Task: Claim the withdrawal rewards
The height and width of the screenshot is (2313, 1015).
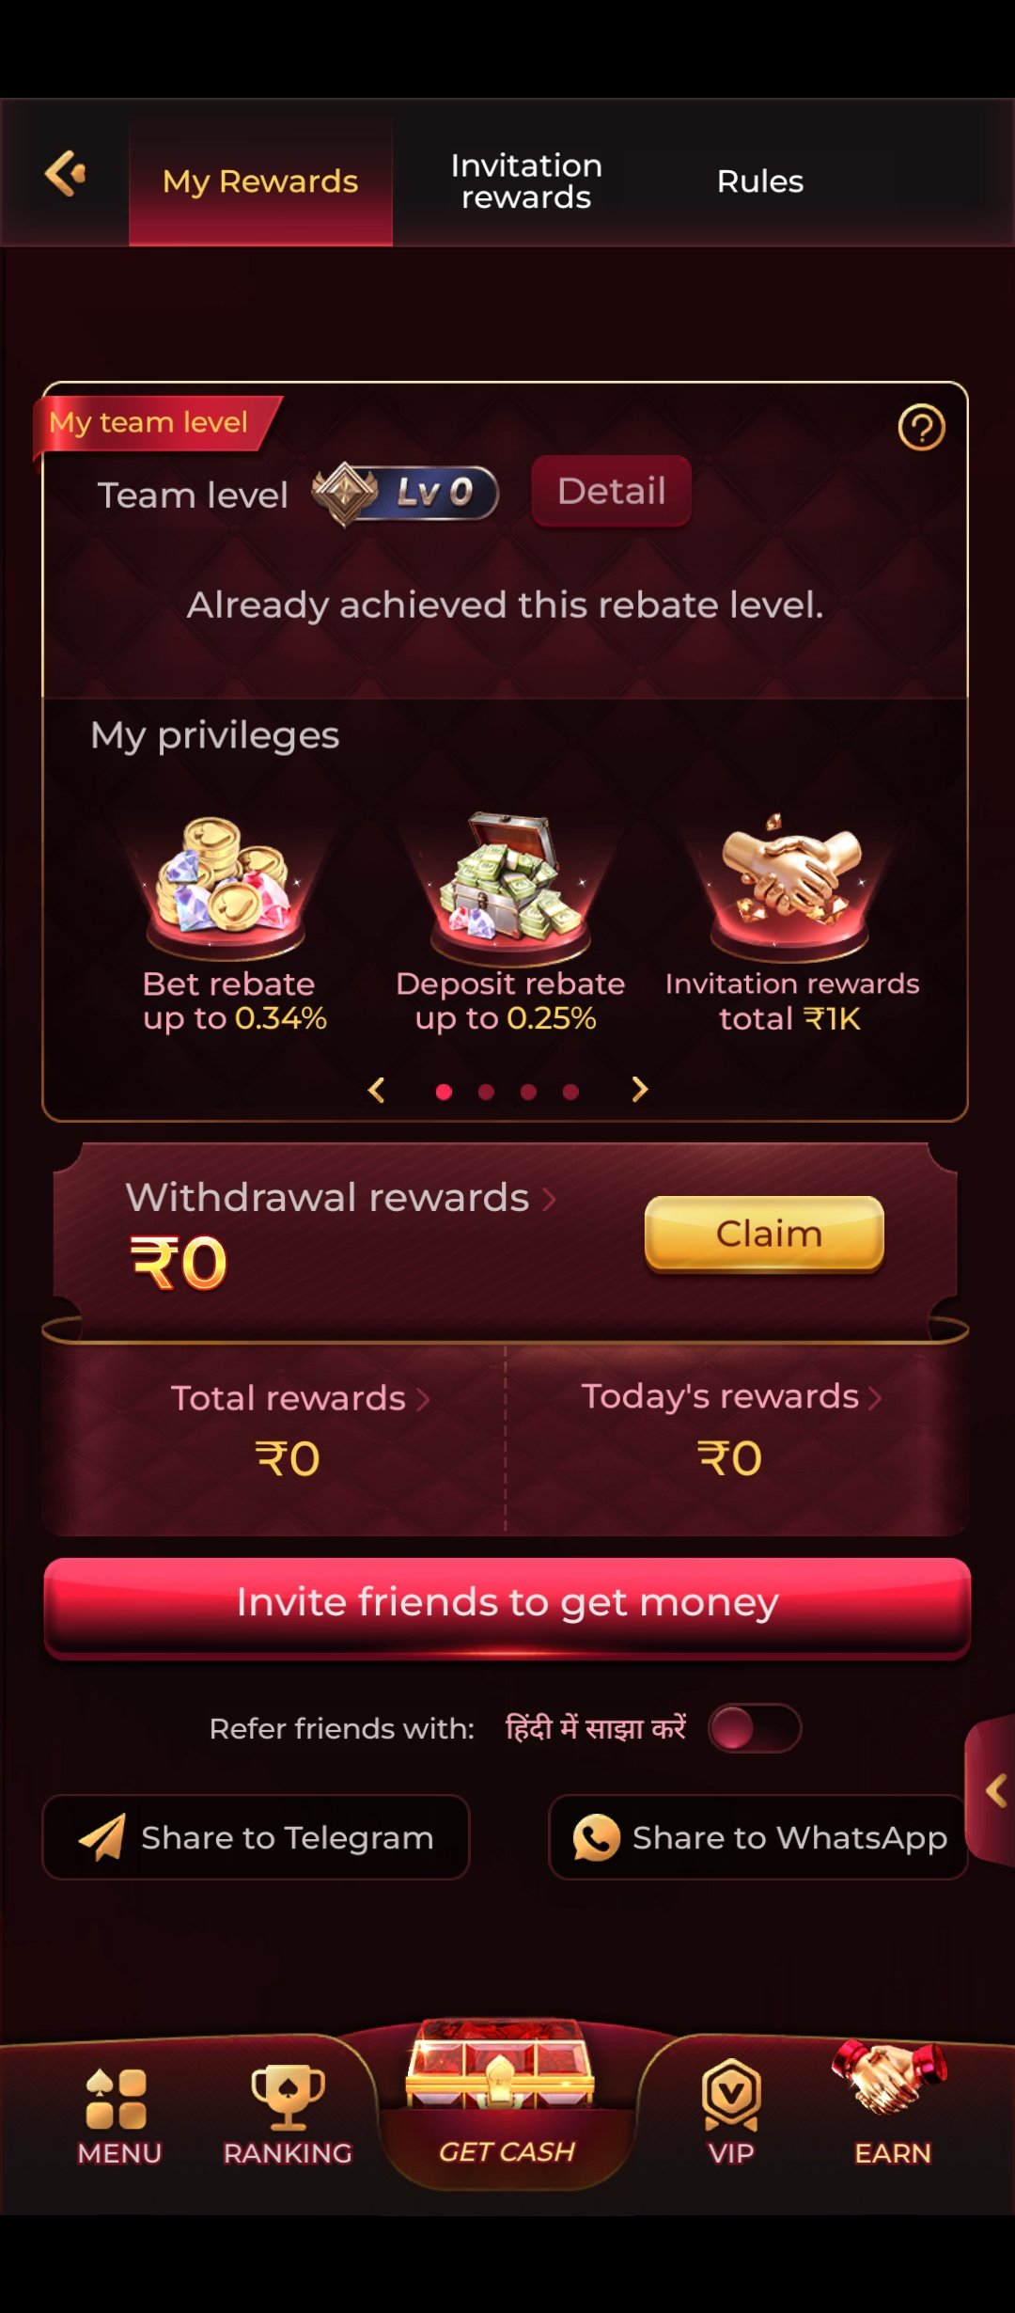Action: click(764, 1234)
